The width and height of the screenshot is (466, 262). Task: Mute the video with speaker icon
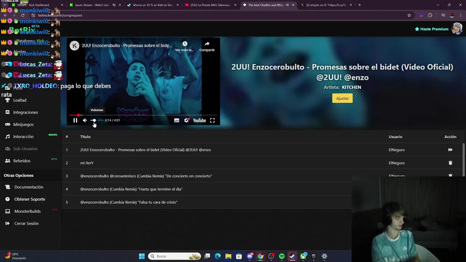(84, 120)
